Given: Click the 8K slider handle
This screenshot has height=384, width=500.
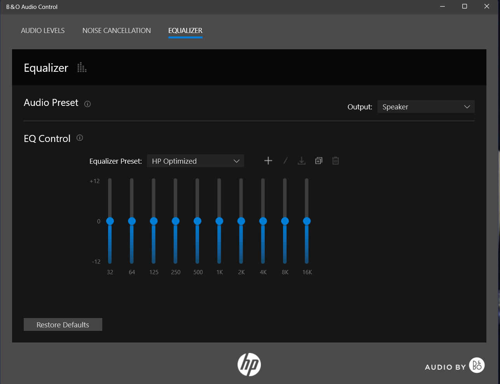Looking at the screenshot, I should point(285,221).
